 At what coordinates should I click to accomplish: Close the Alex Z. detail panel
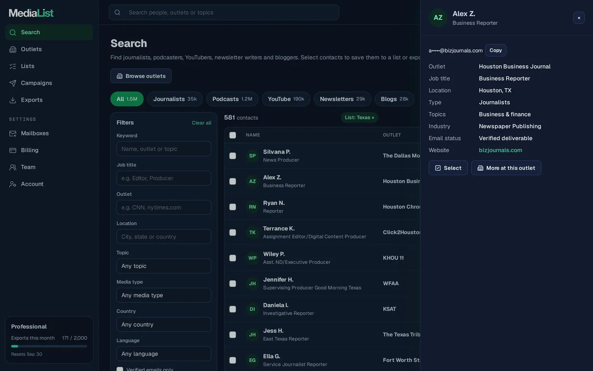tap(579, 18)
